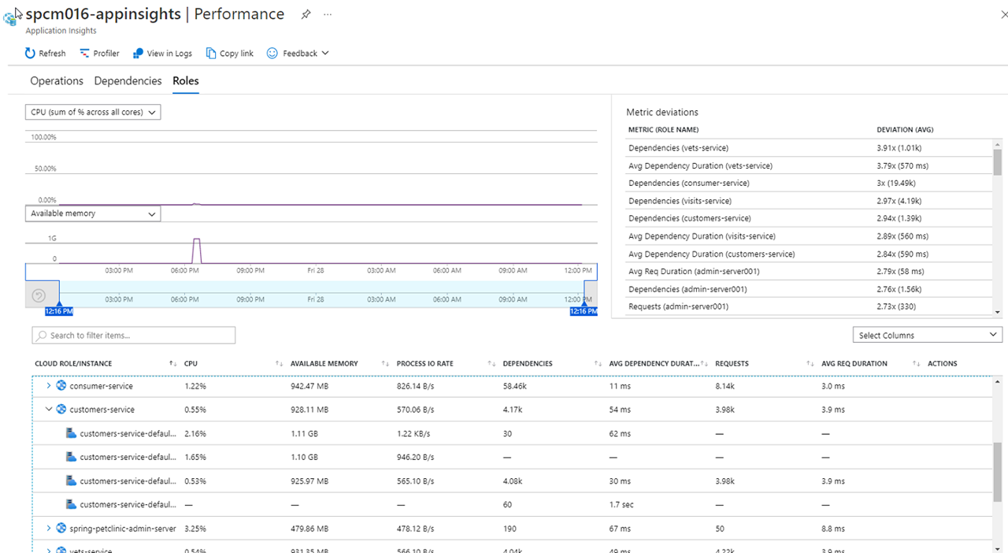Collapse the customers-service row

click(x=49, y=410)
